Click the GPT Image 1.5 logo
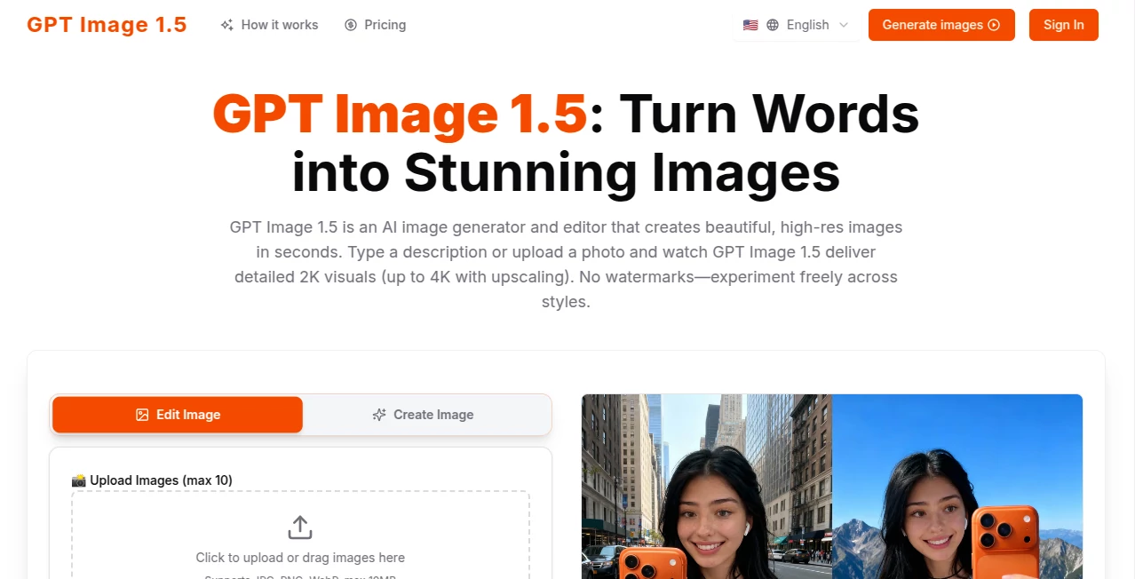The height and width of the screenshot is (579, 1135). (107, 25)
